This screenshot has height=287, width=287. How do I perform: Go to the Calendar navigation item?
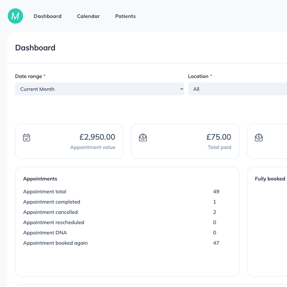[x=88, y=16]
